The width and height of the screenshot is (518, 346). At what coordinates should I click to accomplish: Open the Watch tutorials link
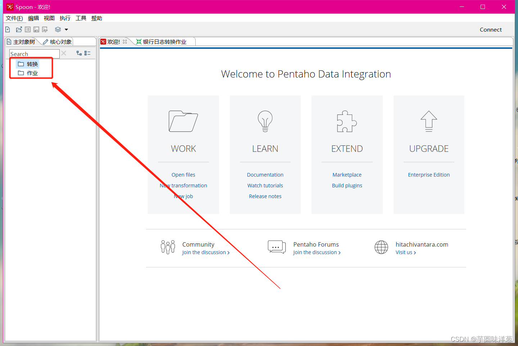click(x=265, y=186)
